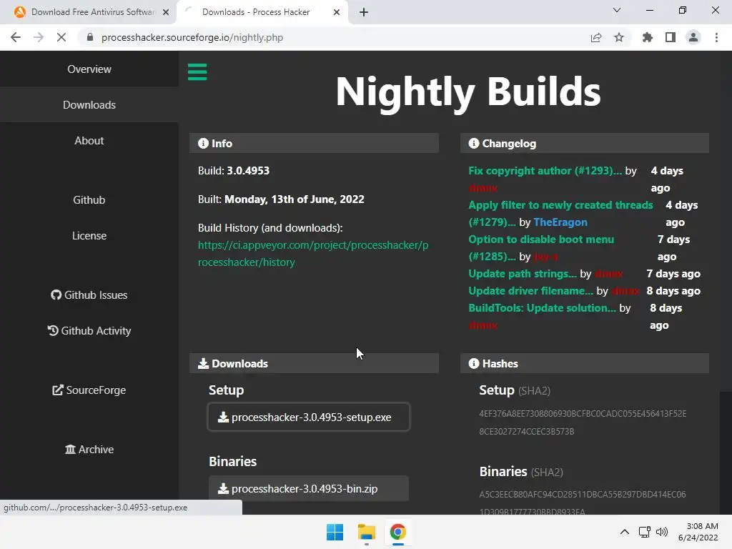The width and height of the screenshot is (732, 549).
Task: Click the Downloads section header icon
Action: tap(203, 364)
